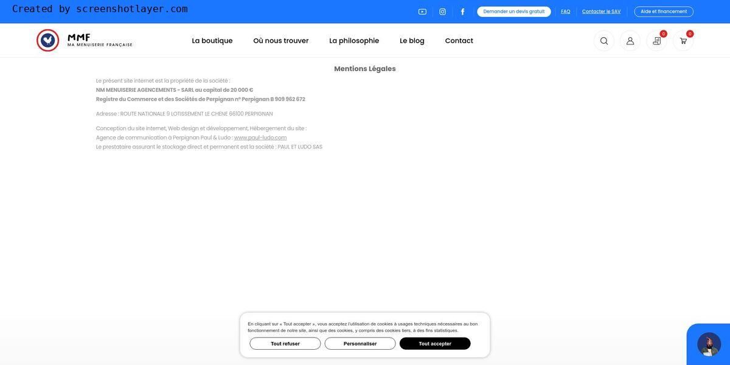Open the FAQ link

566,12
